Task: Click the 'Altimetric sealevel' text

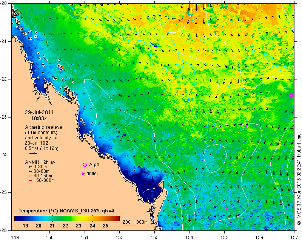Action: click(x=44, y=127)
